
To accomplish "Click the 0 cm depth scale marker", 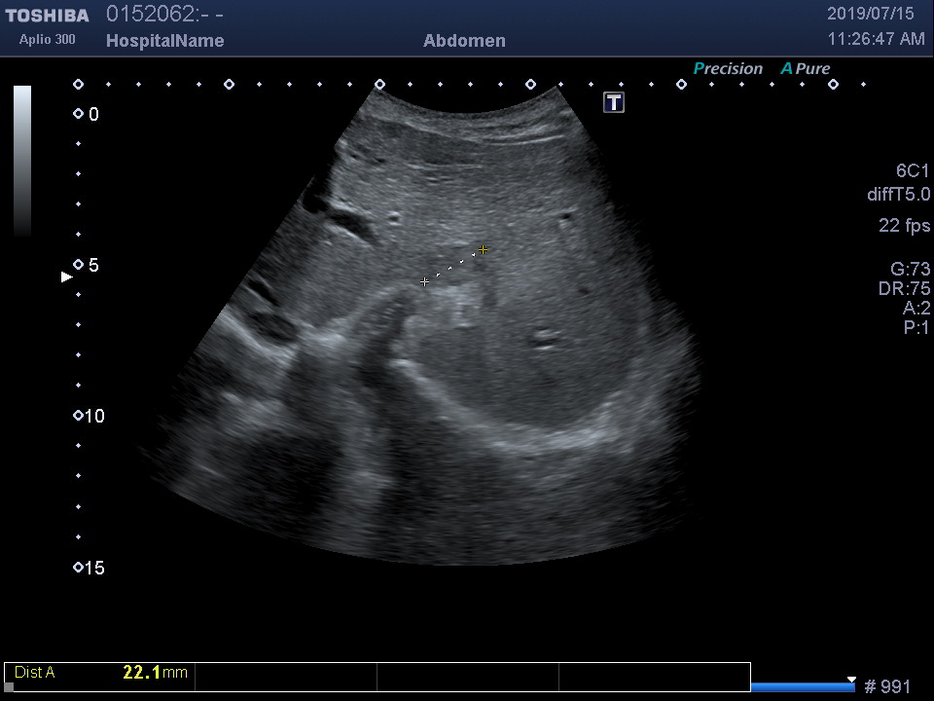I will pyautogui.click(x=79, y=114).
